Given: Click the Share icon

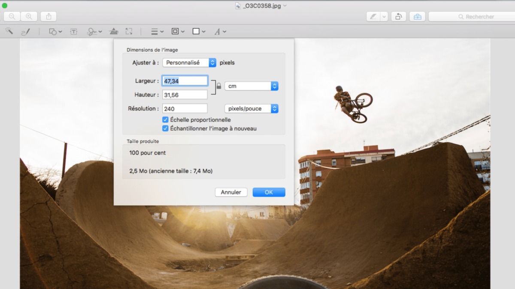Looking at the screenshot, I should (x=48, y=17).
